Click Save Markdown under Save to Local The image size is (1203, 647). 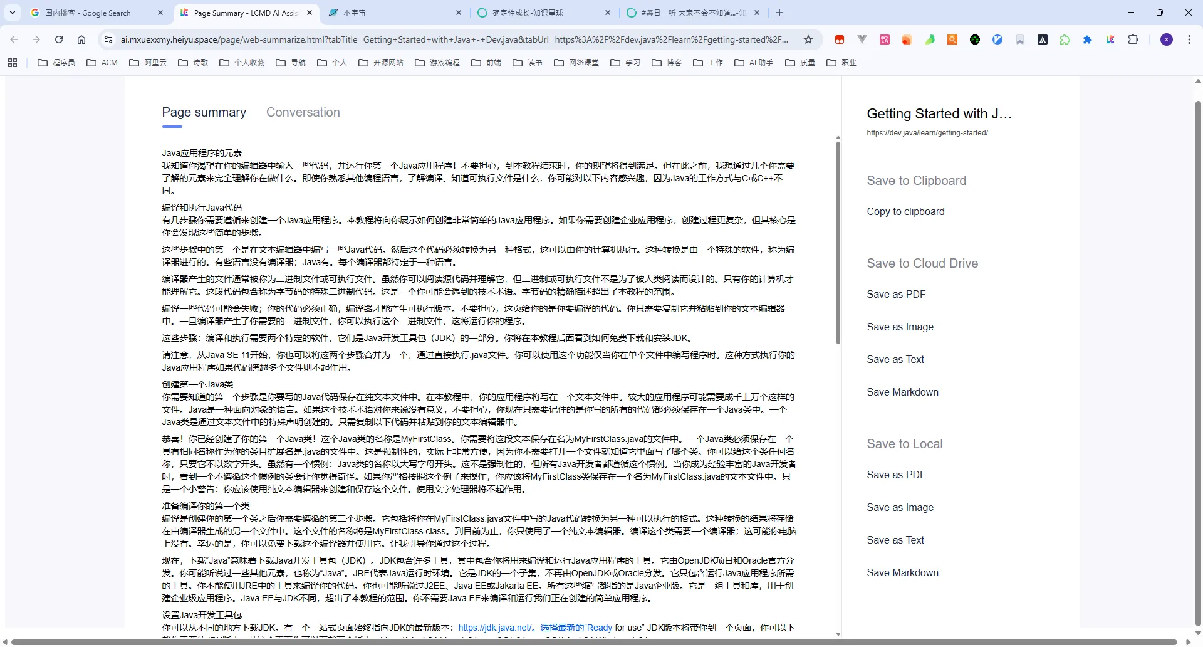tap(902, 573)
